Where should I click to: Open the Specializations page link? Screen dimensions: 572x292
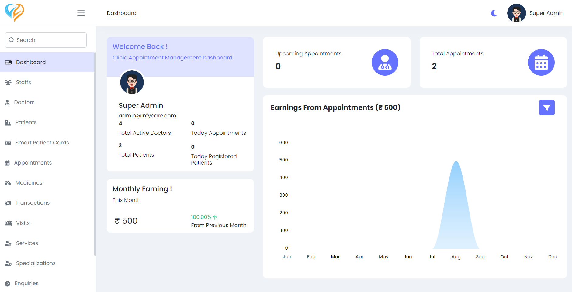36,263
